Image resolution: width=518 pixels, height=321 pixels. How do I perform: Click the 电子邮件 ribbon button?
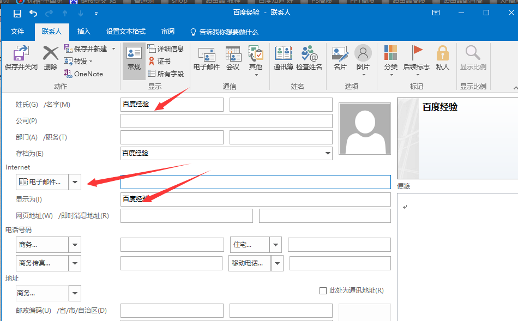pos(207,59)
